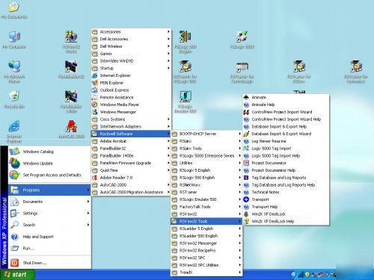Select RSLadder 500 English entry
Screen dimensions: 374x280
[x=206, y=236]
